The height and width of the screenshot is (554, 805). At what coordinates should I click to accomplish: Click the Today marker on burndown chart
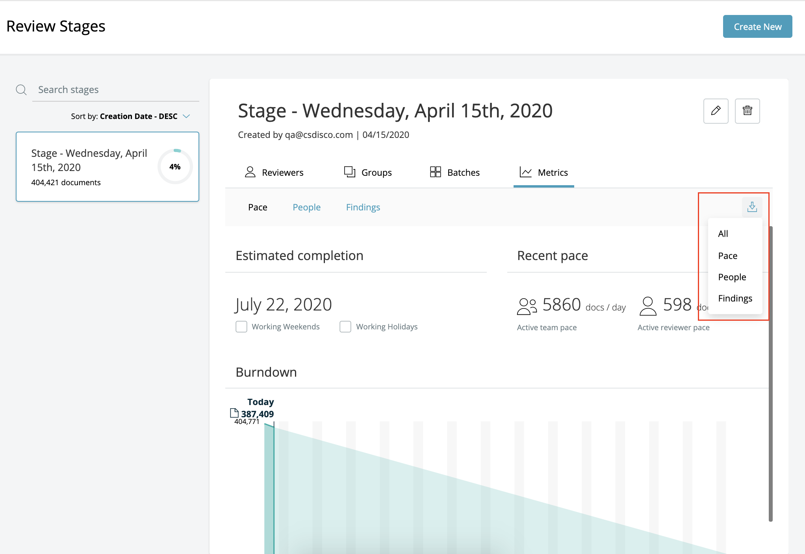[260, 402]
